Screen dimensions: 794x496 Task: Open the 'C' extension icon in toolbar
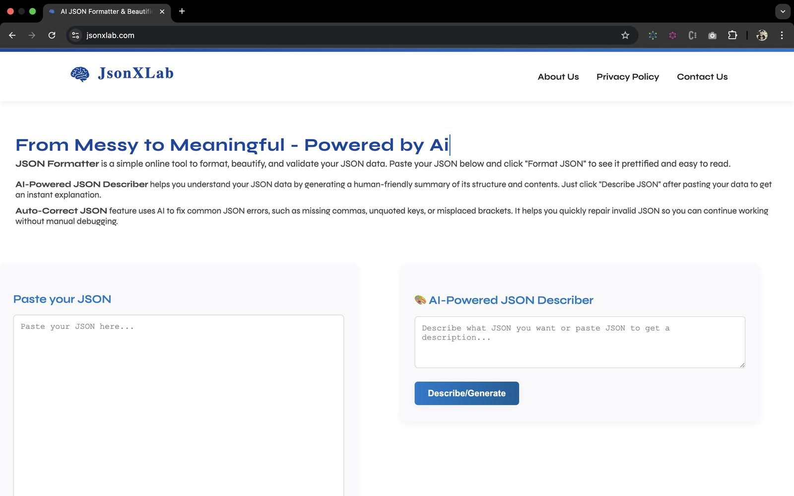[692, 35]
